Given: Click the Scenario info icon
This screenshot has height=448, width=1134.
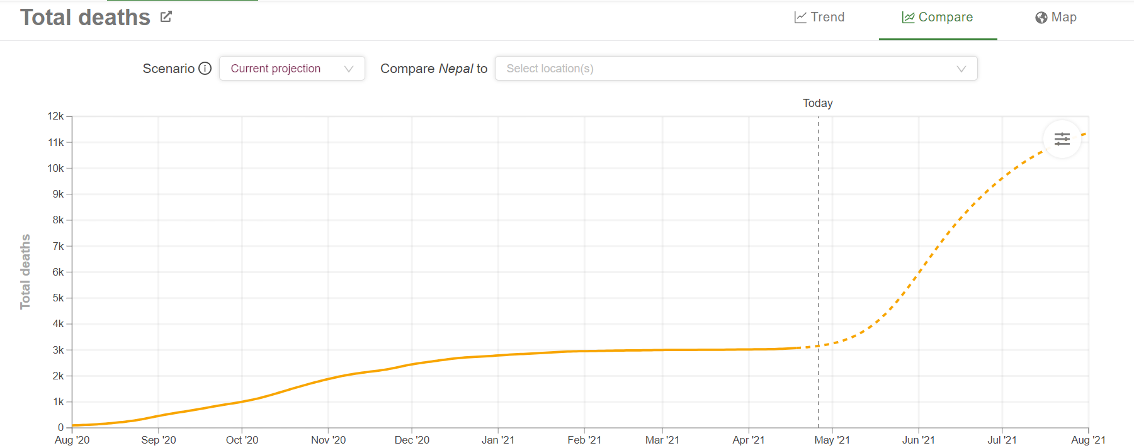Looking at the screenshot, I should pos(205,69).
